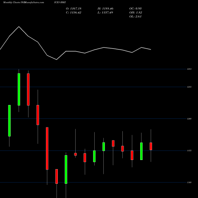Click the 1255 price axis label
198x198 pixels.
pos(189,87)
